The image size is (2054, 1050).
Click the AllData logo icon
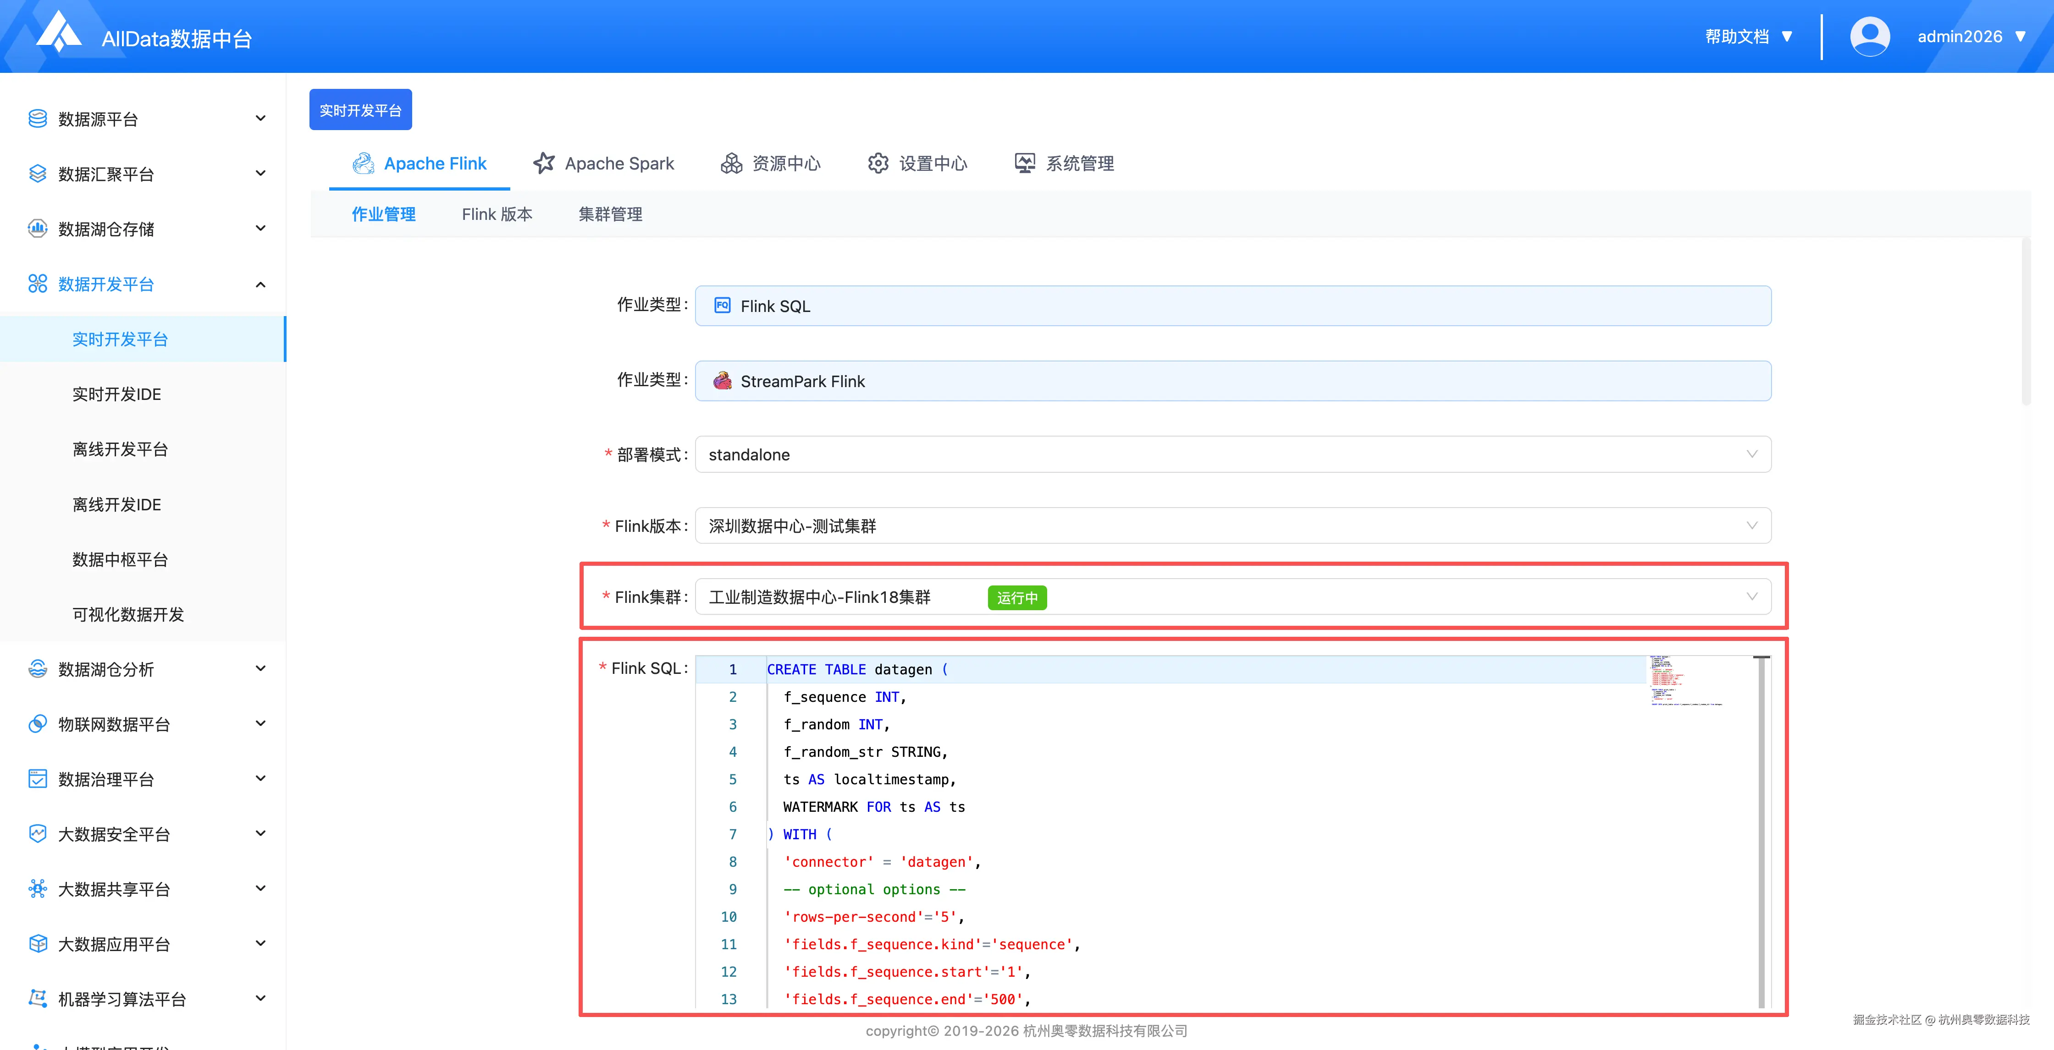coord(58,32)
